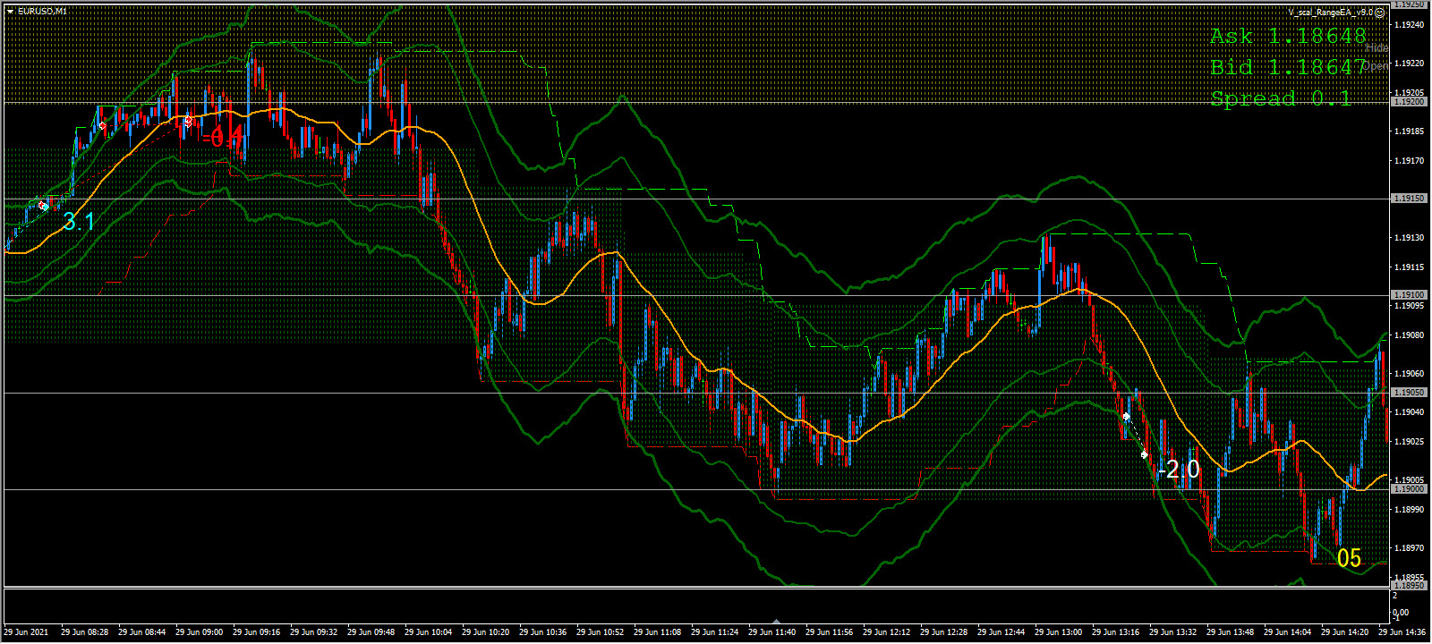Select the Ask 1.18648 label
Image resolution: width=1432 pixels, height=644 pixels.
pos(1288,36)
